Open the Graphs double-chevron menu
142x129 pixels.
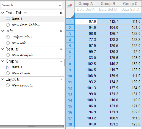pos(61,61)
